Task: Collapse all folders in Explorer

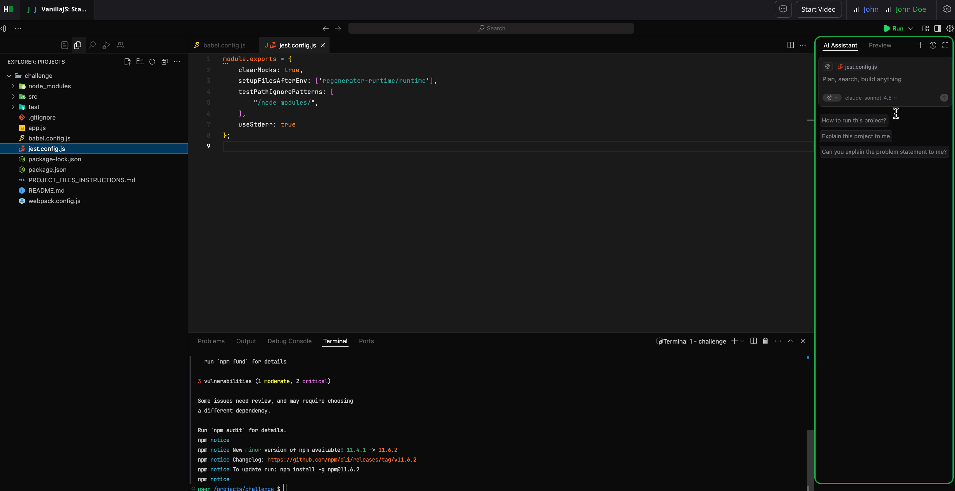Action: (164, 62)
